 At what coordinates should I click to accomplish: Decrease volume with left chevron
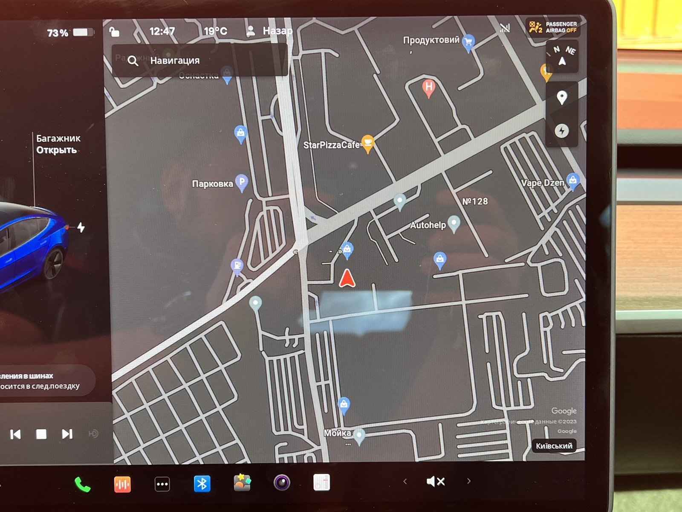pyautogui.click(x=405, y=482)
